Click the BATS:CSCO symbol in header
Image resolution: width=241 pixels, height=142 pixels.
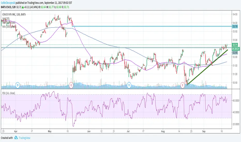[6, 7]
